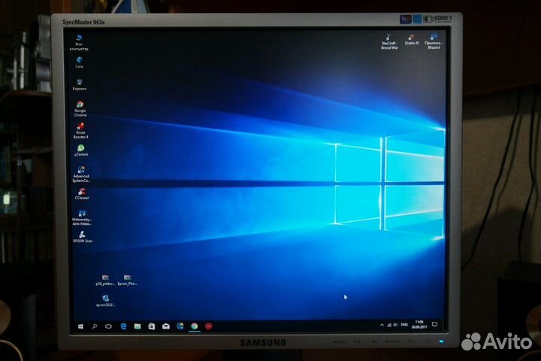Click the Malwarebytes Anti-Malware shortcut
541x361 pixels.
click(x=81, y=213)
